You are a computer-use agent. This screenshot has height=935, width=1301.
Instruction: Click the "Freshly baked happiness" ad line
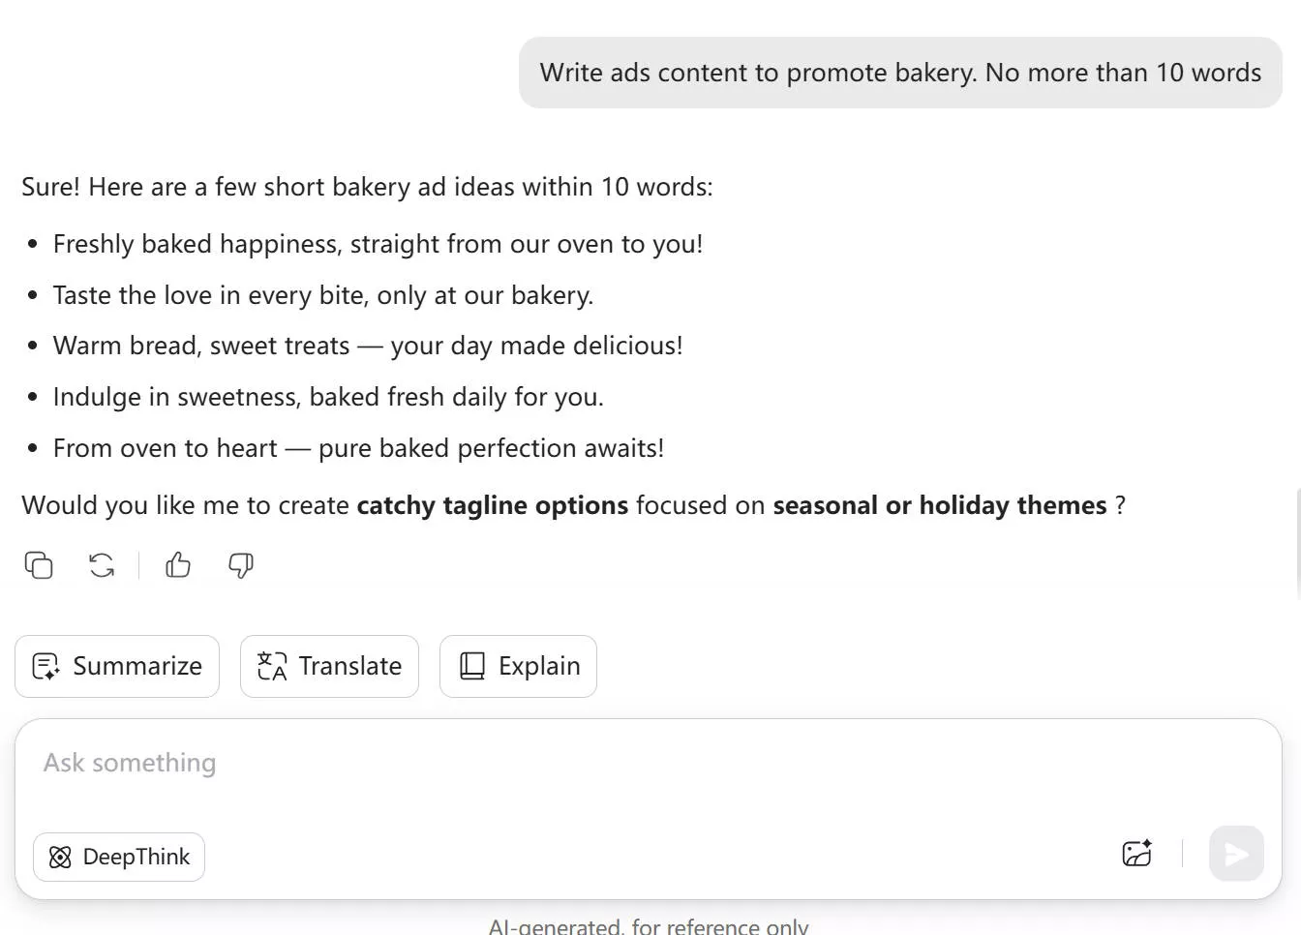(x=378, y=244)
